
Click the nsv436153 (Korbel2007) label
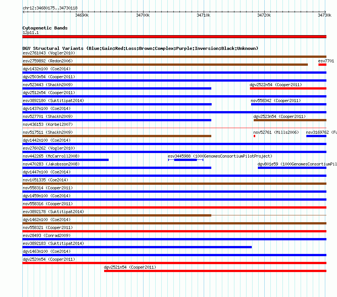click(x=48, y=124)
